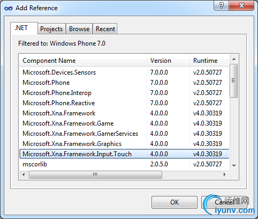Viewport: 258px width, 219px height.
Task: Click the scroll down arrow of the list
Action: click(234, 165)
